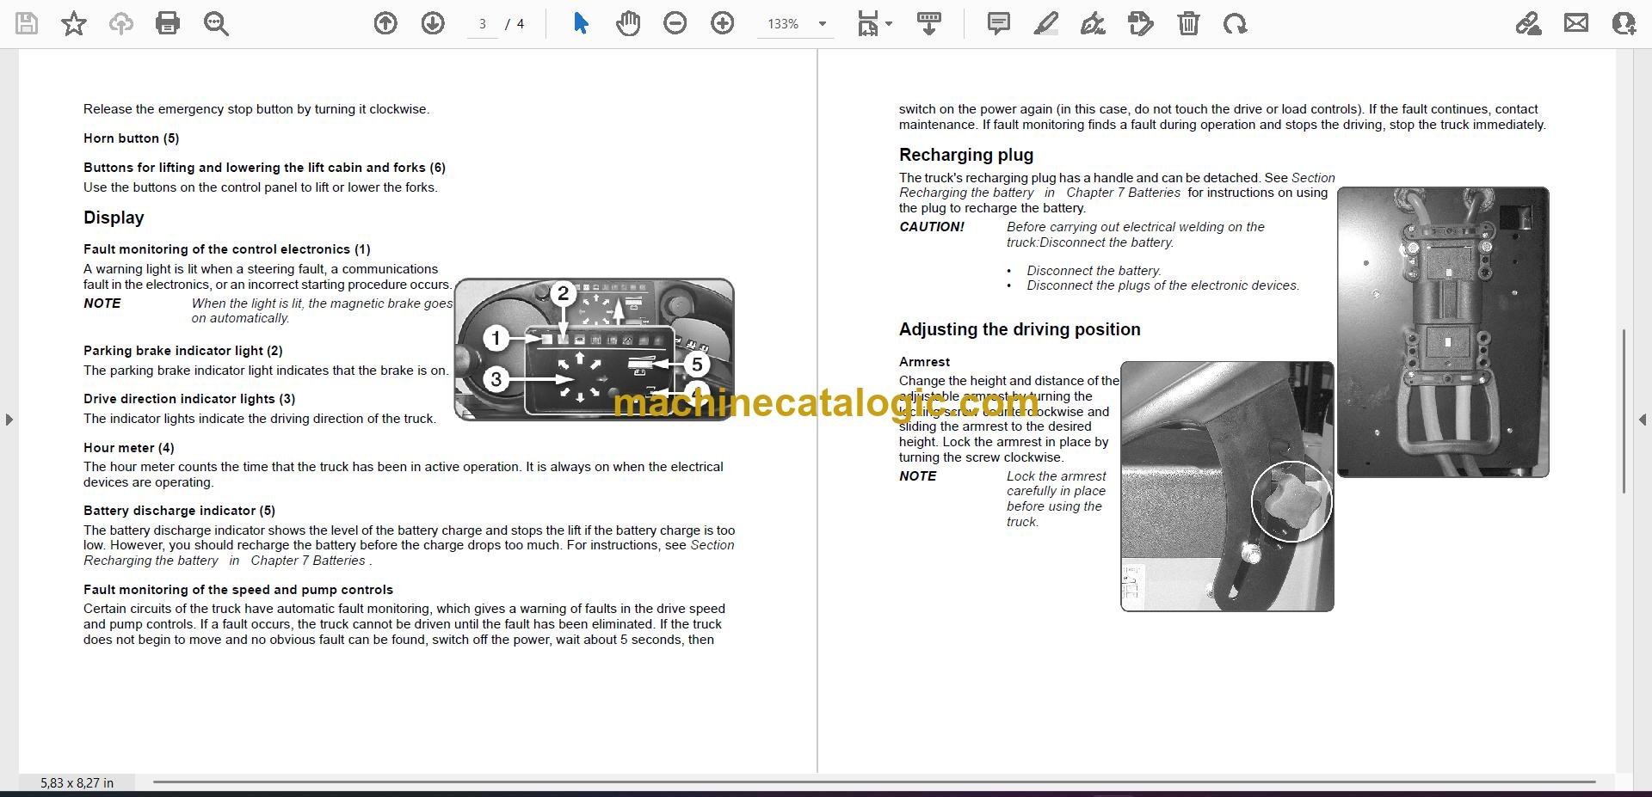Click the page size '5,83 x 8,27 in' label
Image resolution: width=1652 pixels, height=797 pixels.
click(x=77, y=782)
